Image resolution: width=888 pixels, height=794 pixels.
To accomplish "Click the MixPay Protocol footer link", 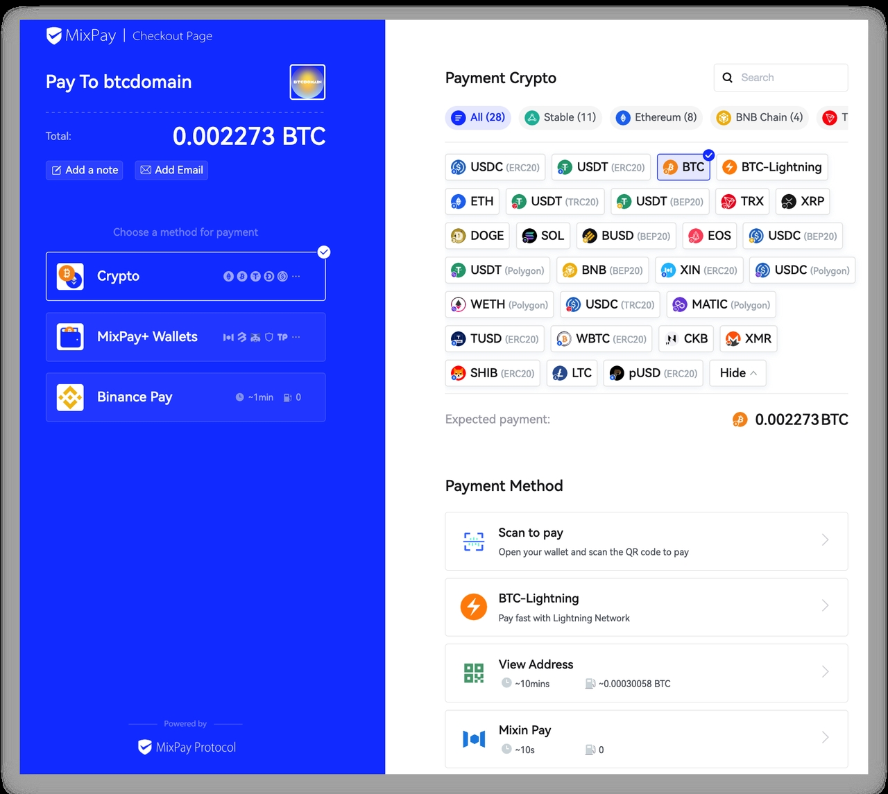I will [187, 747].
